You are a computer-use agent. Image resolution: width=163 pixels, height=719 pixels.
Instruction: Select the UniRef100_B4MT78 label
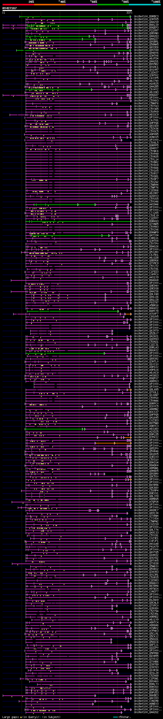[x=146, y=311]
